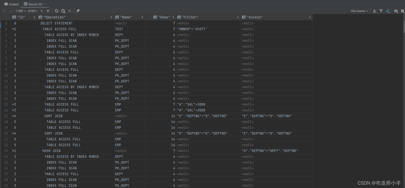Click TABLE ACCESS BY INDEX ROWID in row 24
405x188 pixels.
(x=76, y=156)
